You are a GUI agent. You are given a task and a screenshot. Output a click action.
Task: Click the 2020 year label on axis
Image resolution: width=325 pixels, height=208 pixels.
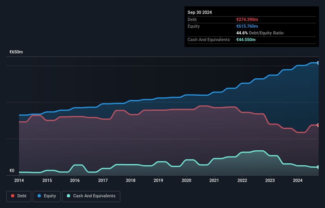pyautogui.click(x=186, y=181)
